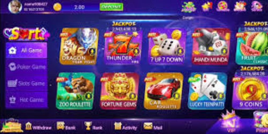Show the Hot Game category

pyautogui.click(x=26, y=100)
